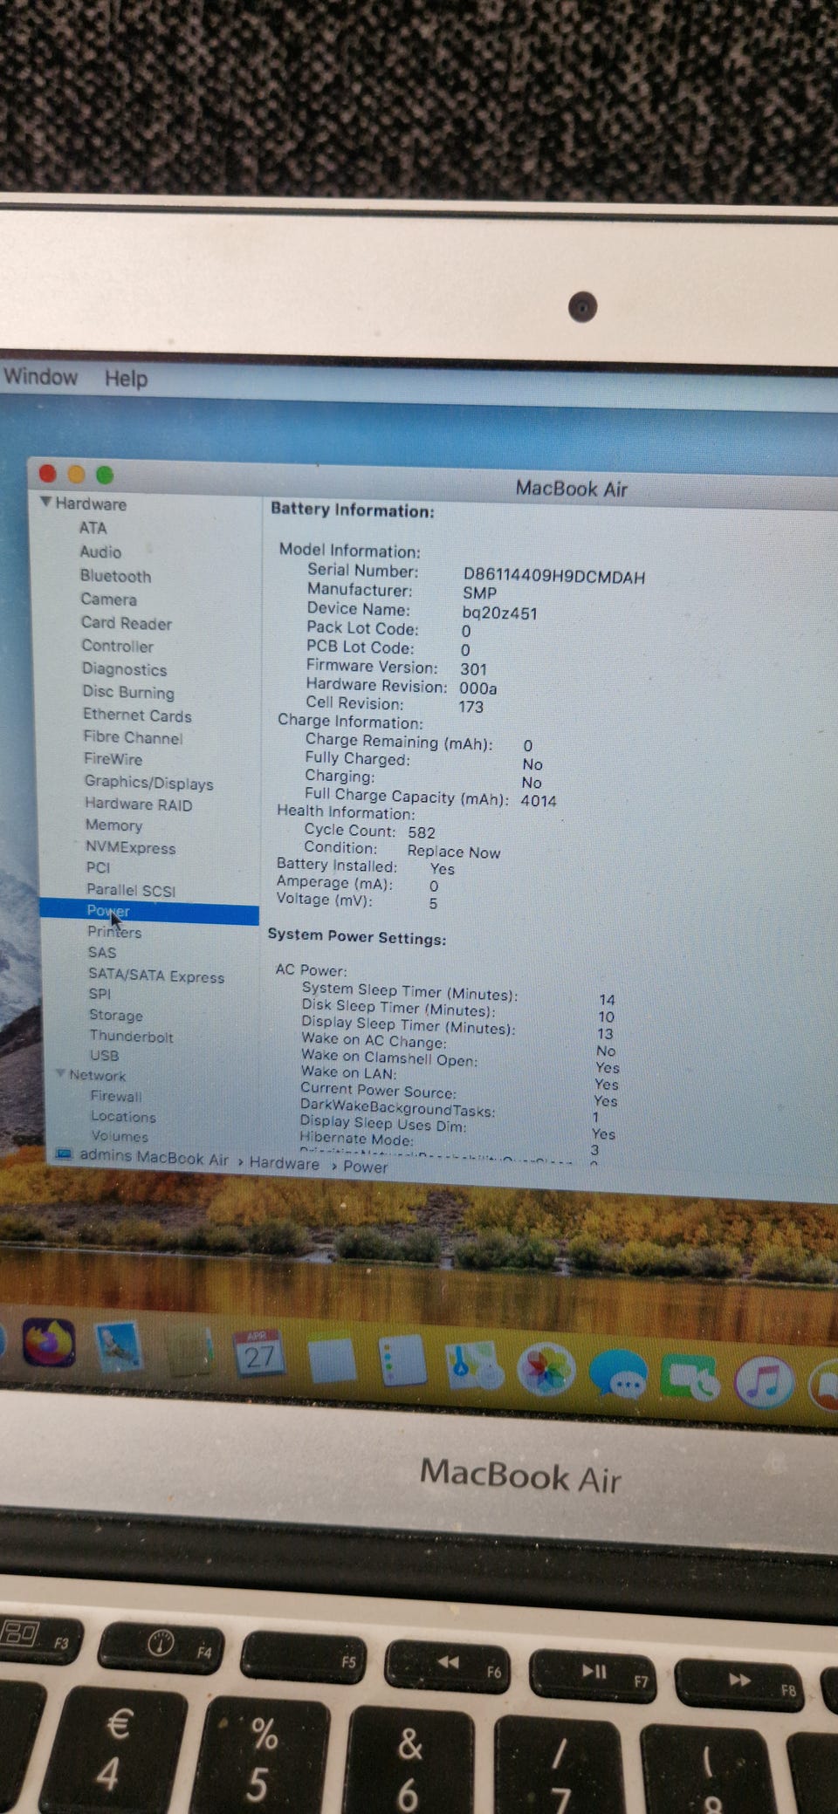Select Memory in the sidebar
Viewport: 838px width, 1814px height.
click(x=113, y=825)
